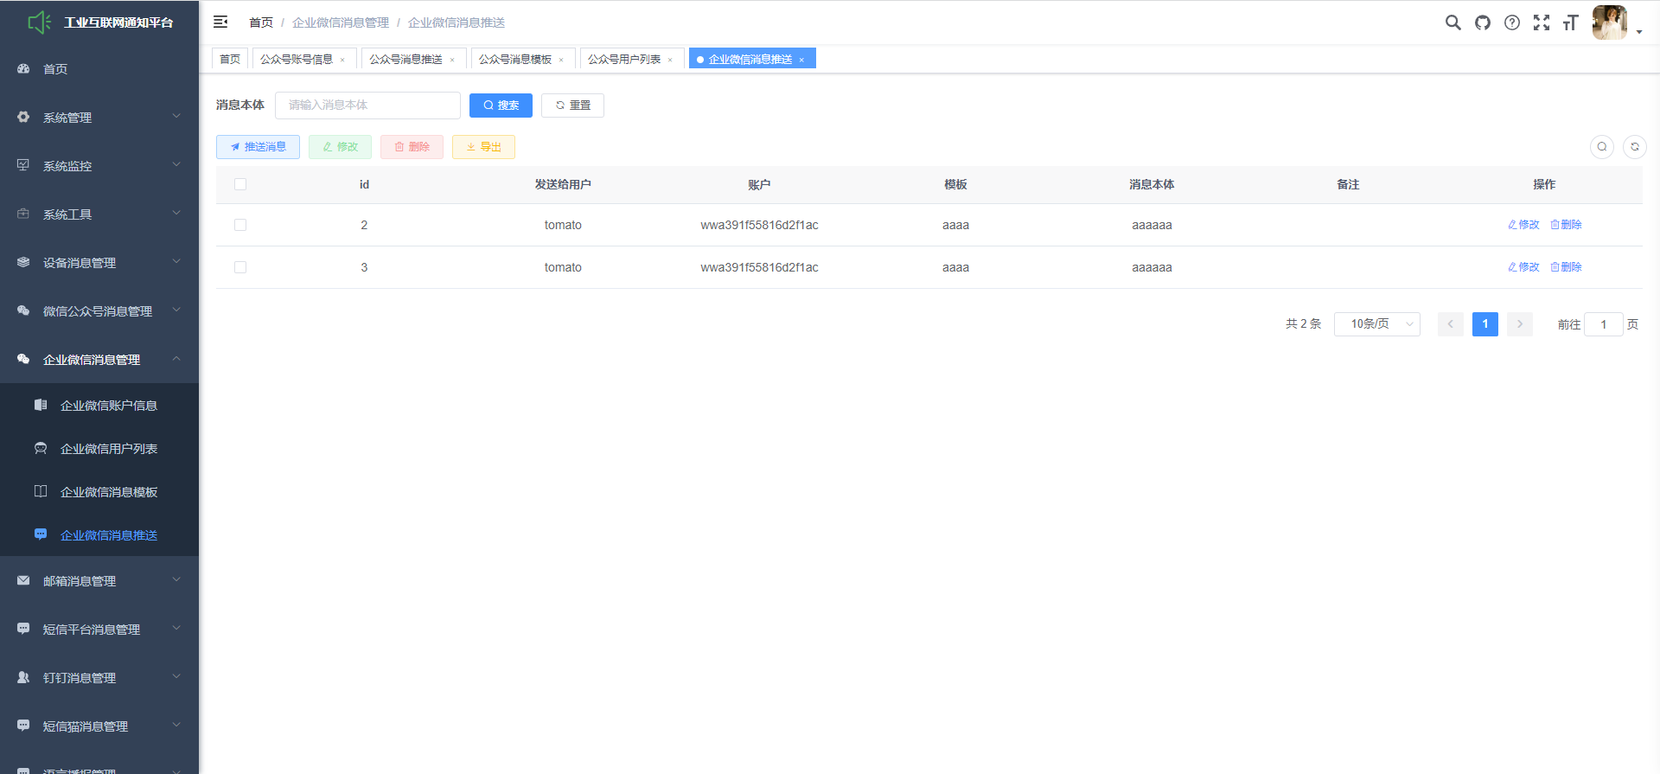1660x774 pixels.
Task: Toggle the sidebar hamburger icon
Action: coord(220,22)
